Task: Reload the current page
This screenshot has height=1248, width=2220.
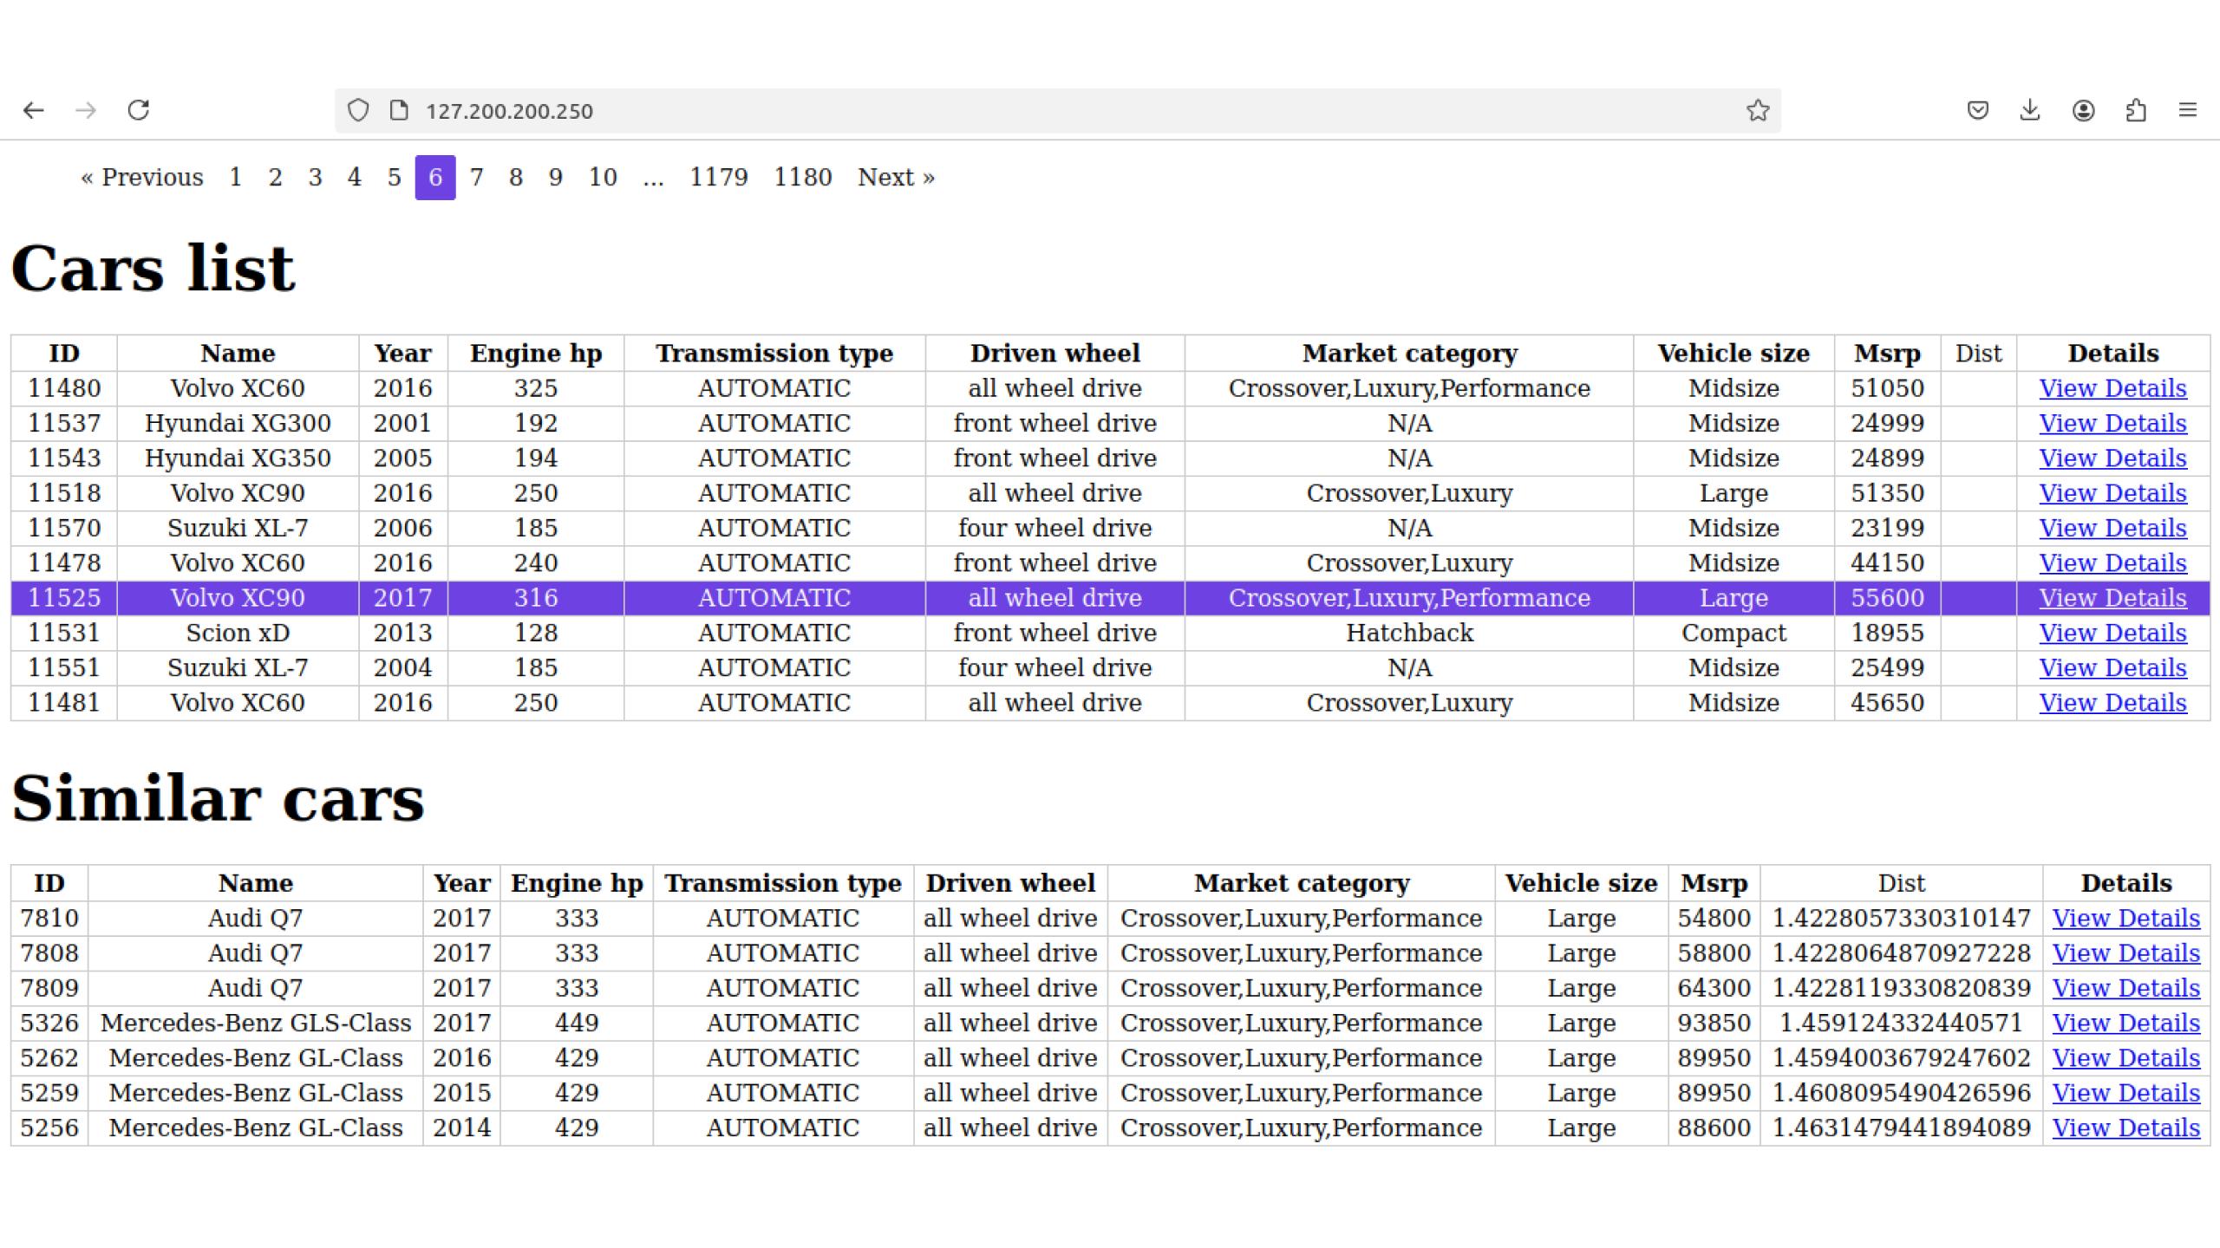Action: tap(139, 110)
